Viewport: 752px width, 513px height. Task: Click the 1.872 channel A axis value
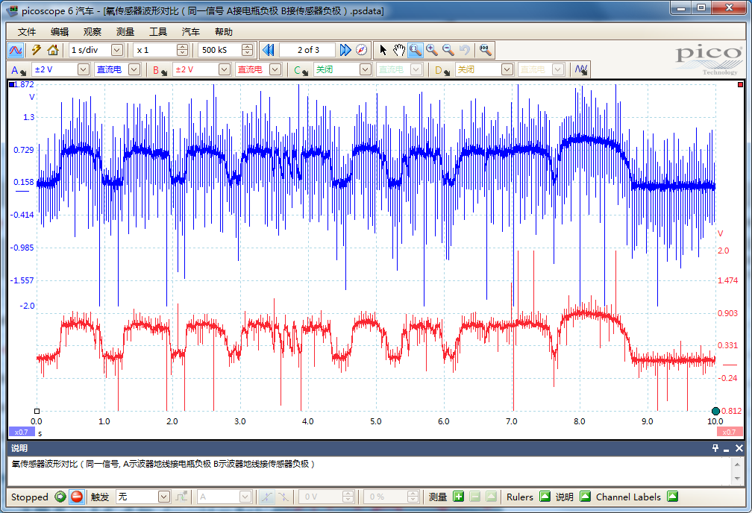click(x=24, y=84)
